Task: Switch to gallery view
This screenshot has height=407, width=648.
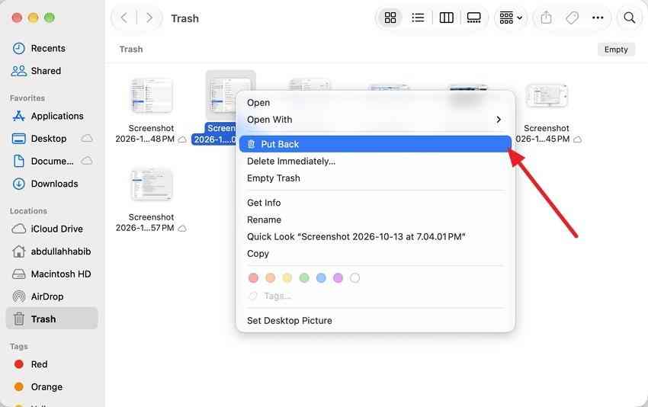Action: 473,18
